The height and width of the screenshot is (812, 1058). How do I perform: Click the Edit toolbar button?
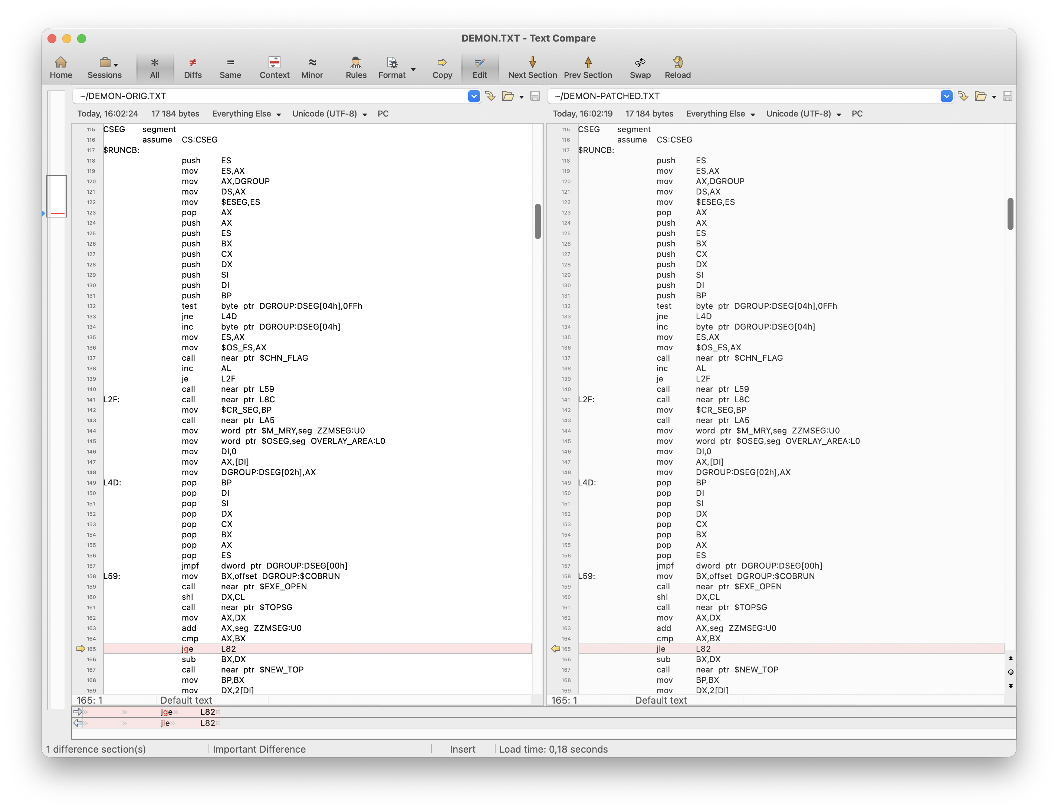click(479, 67)
